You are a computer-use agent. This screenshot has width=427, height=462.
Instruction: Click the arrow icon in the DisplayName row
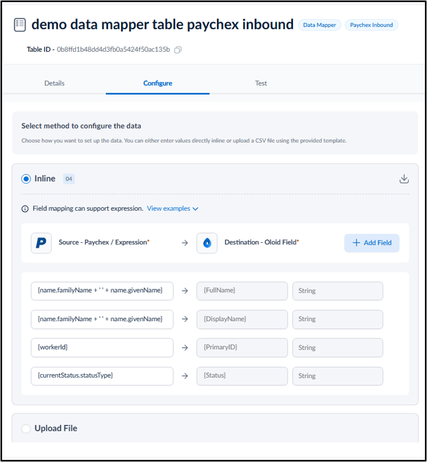(x=185, y=319)
